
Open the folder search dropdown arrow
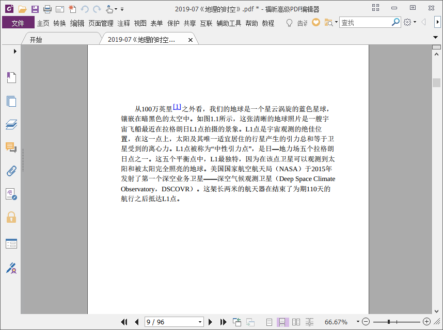(336, 22)
